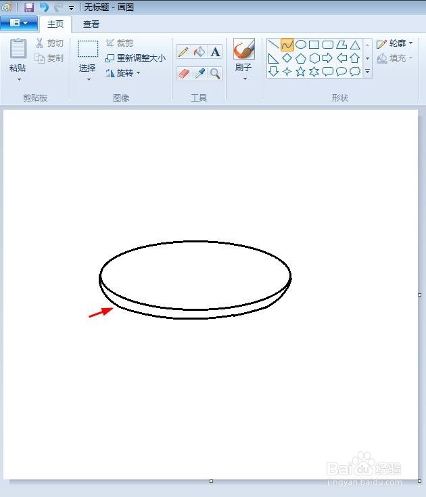Open the Outline (轮廓) dropdown
The image size is (426, 497).
(x=394, y=43)
